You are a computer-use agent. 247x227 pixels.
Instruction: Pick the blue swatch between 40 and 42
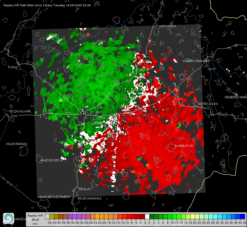click(242, 216)
